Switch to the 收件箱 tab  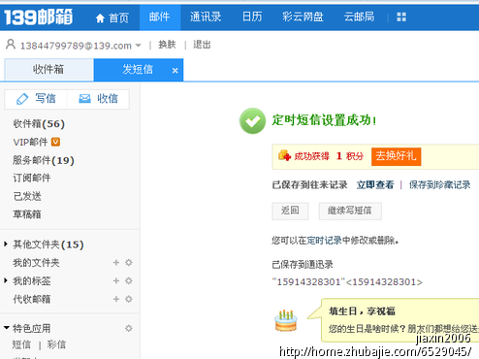click(x=48, y=70)
